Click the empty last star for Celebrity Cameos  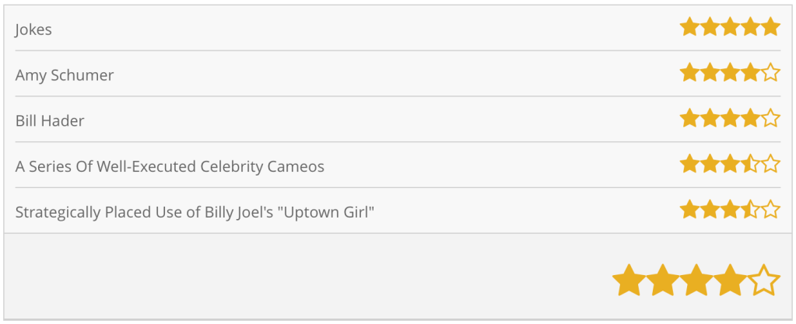pos(770,165)
